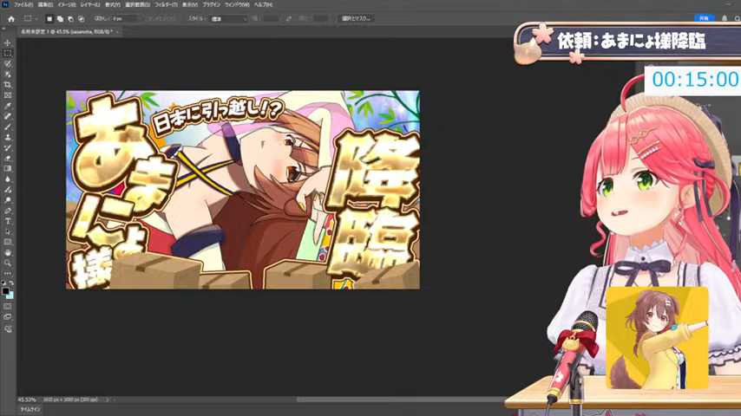Select the Clone Stamp tool
This screenshot has height=416, width=741.
(8, 138)
